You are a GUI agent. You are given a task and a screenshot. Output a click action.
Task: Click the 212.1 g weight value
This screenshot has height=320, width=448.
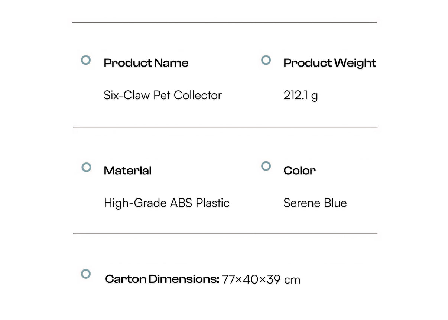pos(301,96)
